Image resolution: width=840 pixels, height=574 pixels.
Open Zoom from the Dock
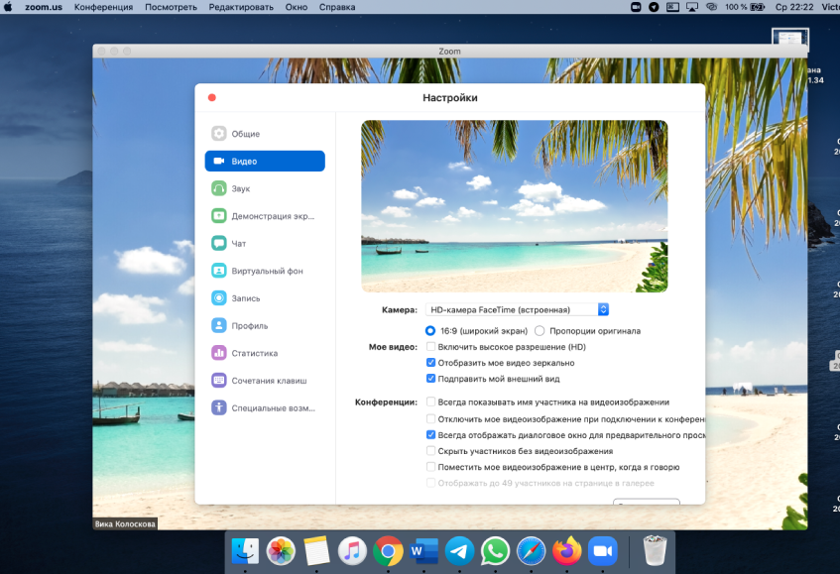(603, 550)
